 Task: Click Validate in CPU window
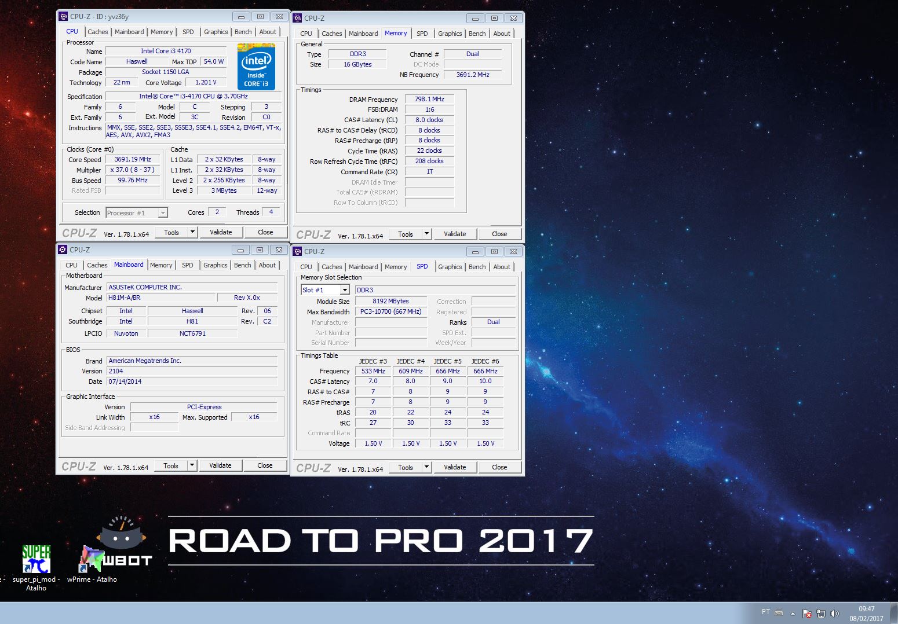221,232
